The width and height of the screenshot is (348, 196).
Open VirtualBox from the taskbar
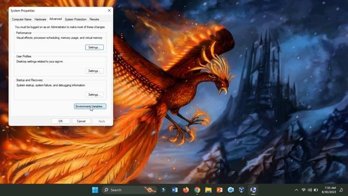(x=241, y=190)
